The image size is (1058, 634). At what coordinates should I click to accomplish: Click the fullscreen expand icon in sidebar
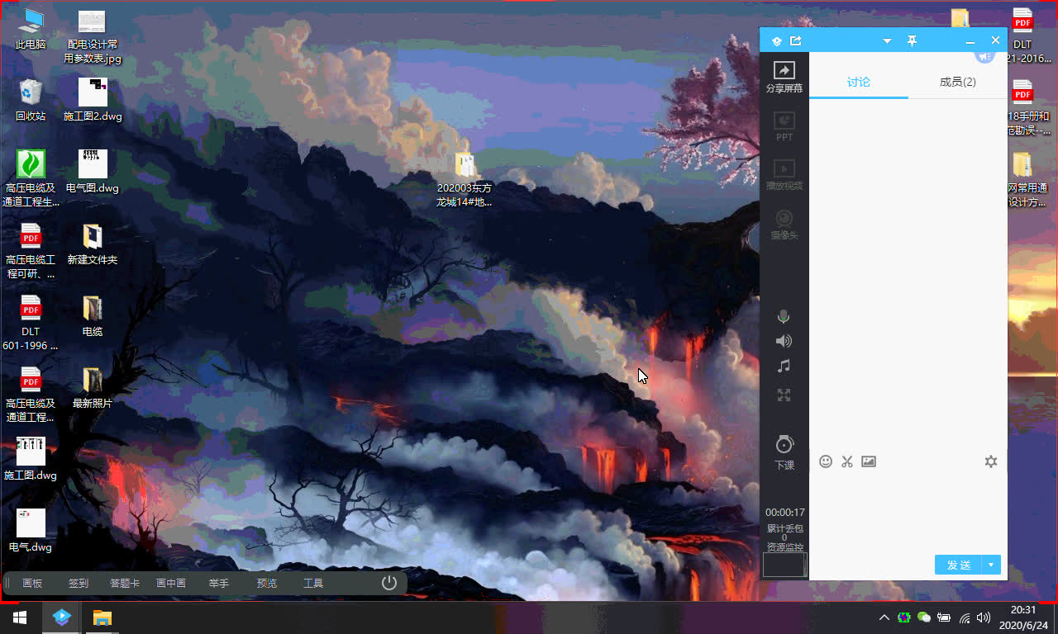[784, 395]
